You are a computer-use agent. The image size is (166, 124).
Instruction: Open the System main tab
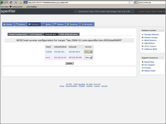[20, 24]
